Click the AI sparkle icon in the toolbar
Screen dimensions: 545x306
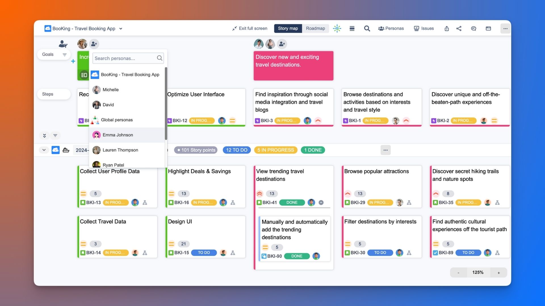tap(337, 28)
